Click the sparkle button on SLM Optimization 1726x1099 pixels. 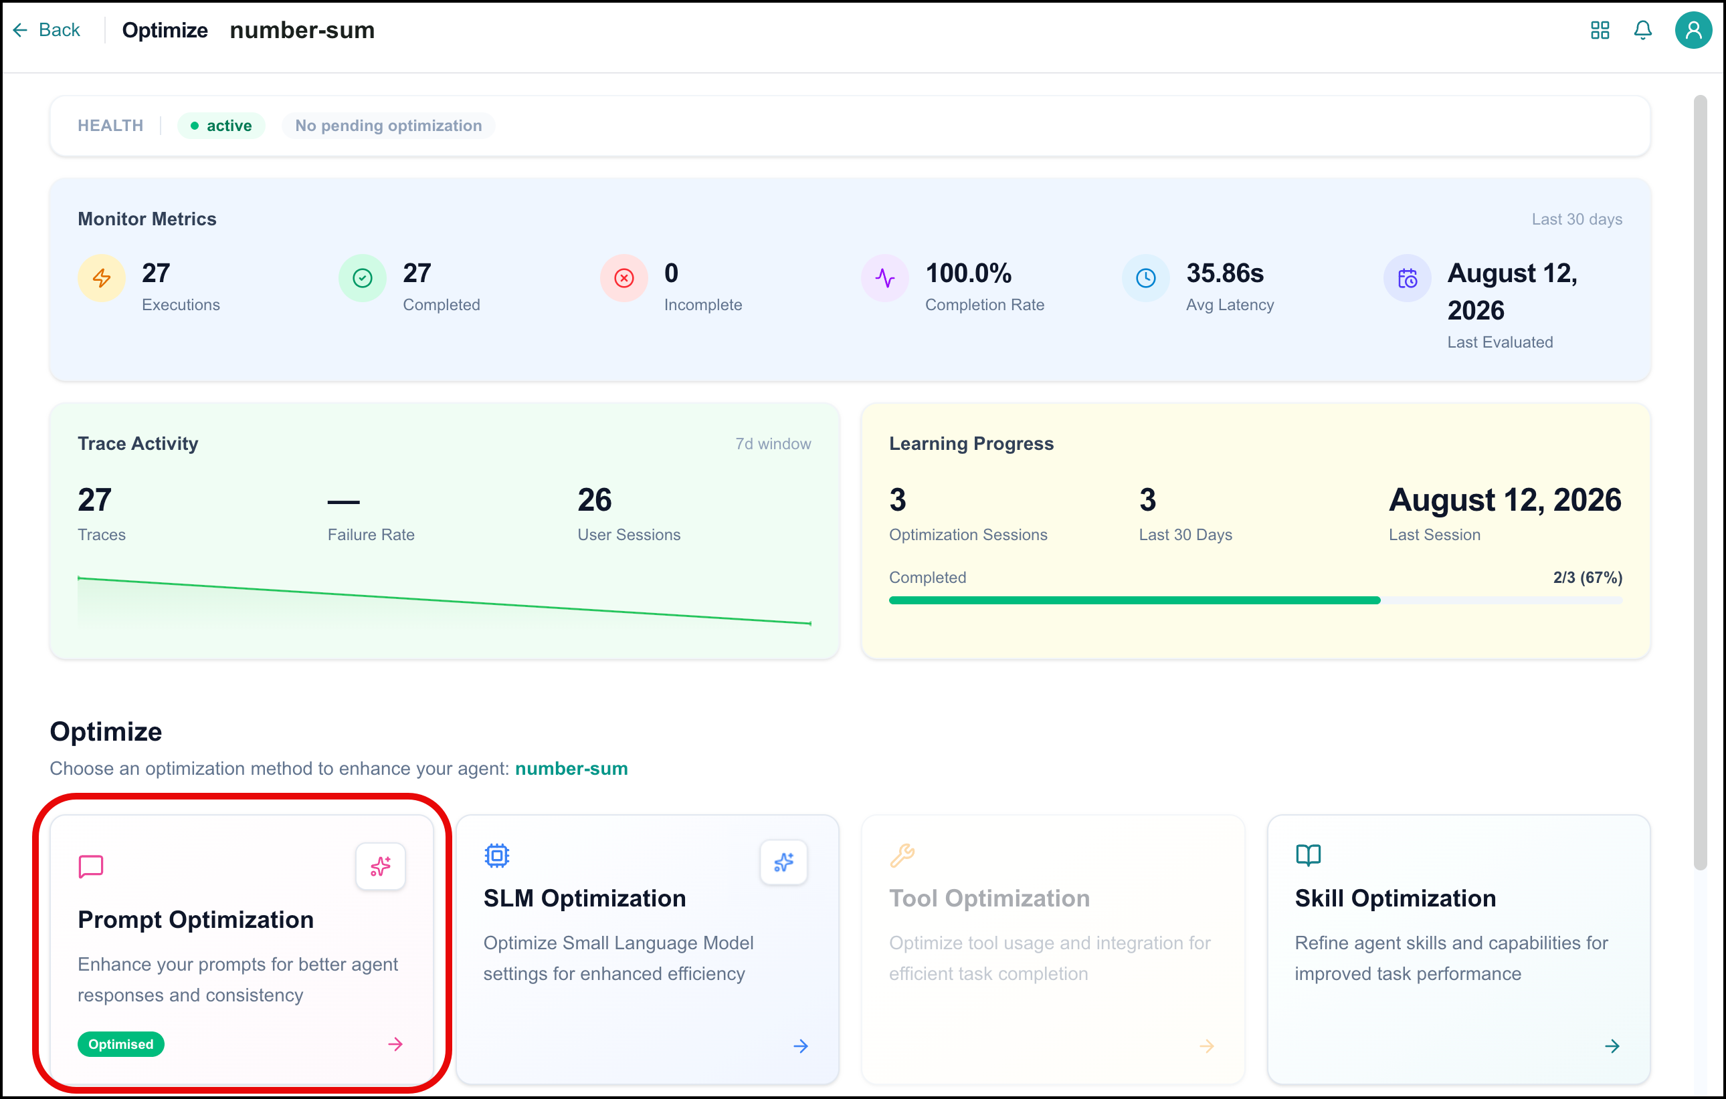783,862
